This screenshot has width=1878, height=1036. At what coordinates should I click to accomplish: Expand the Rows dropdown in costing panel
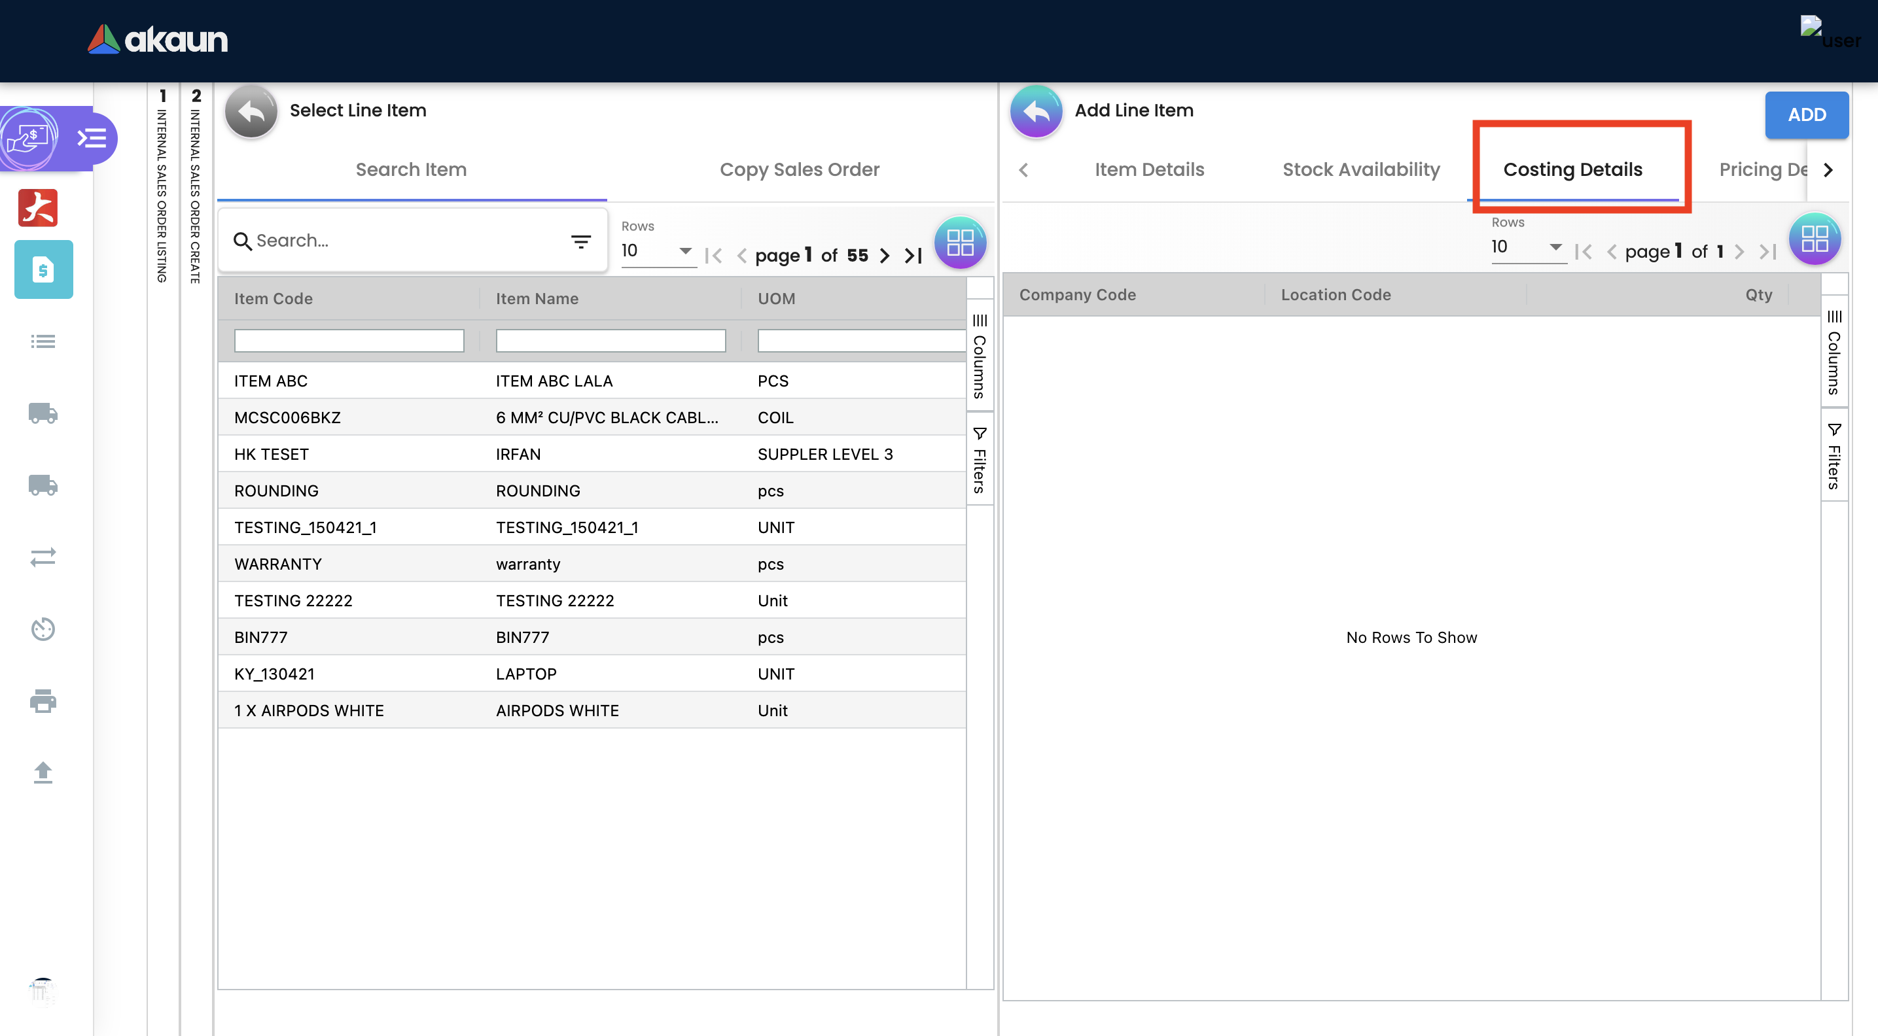click(x=1527, y=247)
